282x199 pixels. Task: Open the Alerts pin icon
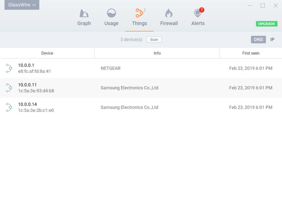[197, 13]
